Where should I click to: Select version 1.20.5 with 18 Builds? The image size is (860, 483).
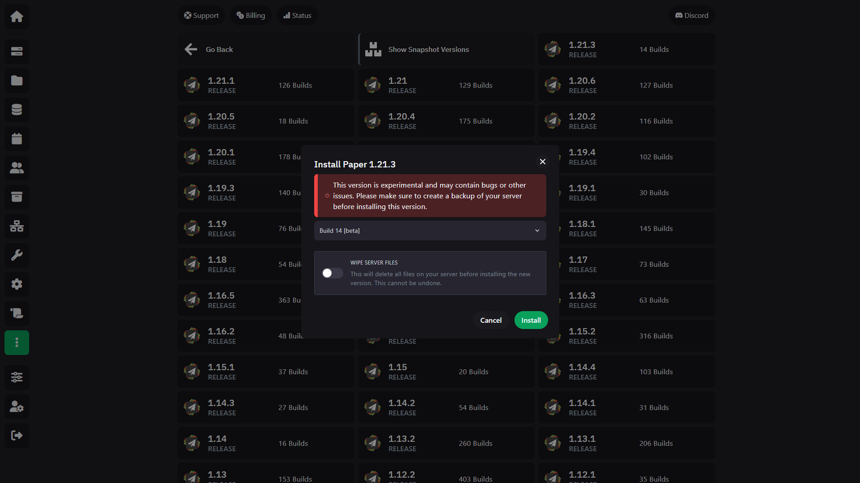(x=266, y=121)
